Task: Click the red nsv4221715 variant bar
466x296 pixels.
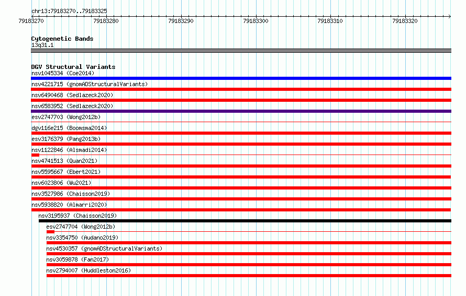Action: click(x=241, y=89)
